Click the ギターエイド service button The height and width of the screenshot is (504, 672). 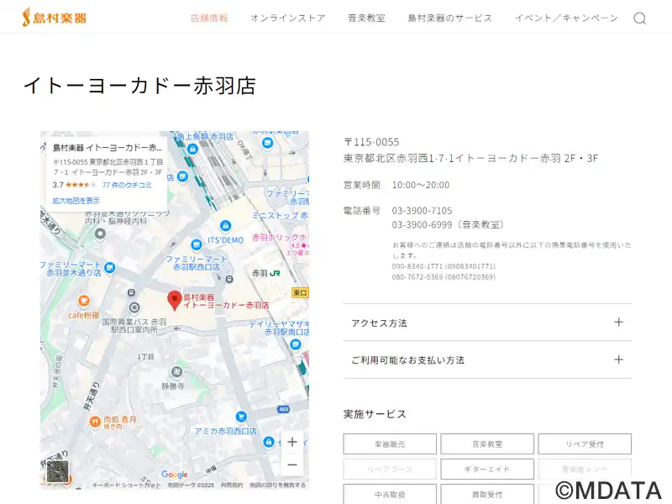[x=487, y=470]
